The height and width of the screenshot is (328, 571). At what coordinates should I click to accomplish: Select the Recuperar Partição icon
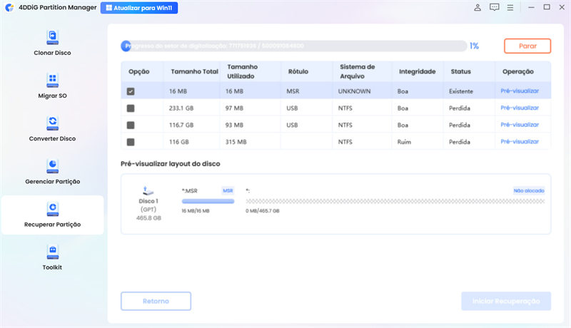tap(52, 207)
